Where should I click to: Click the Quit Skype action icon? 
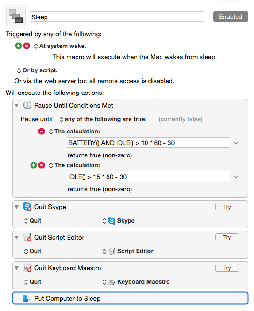27,207
